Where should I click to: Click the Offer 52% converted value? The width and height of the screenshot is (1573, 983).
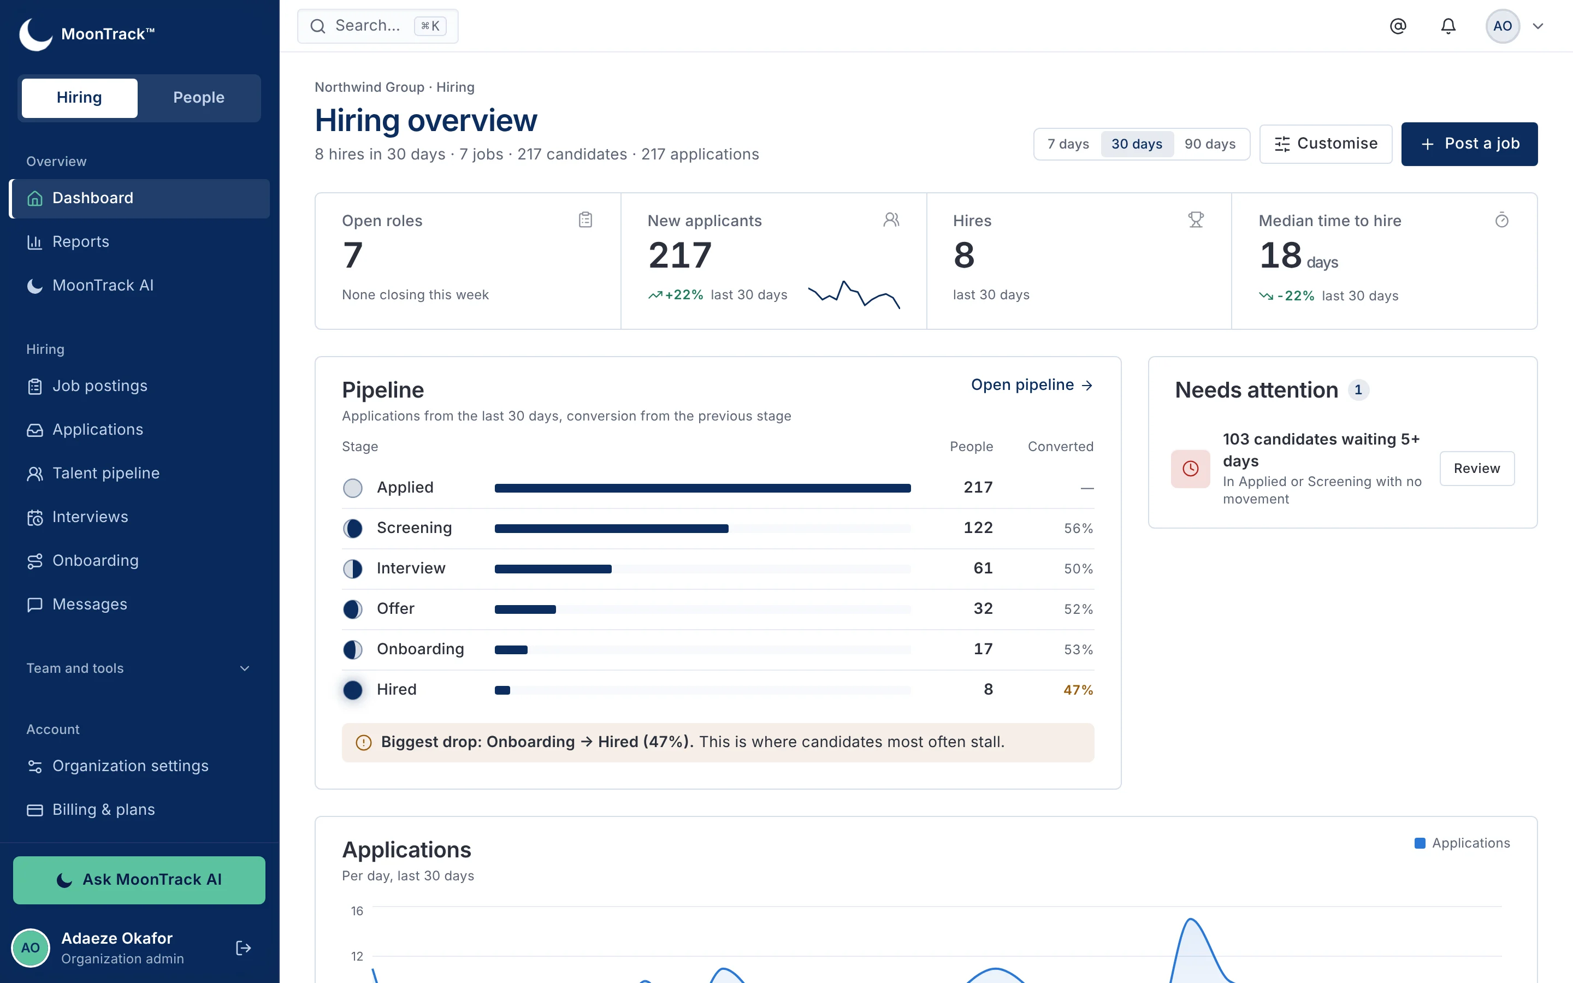pos(1078,609)
